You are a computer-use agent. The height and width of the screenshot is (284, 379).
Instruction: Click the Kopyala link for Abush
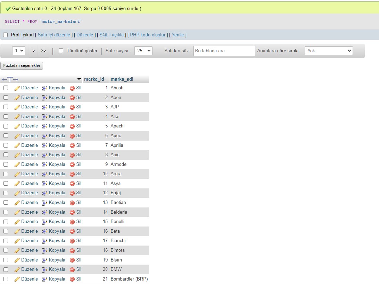(57, 88)
